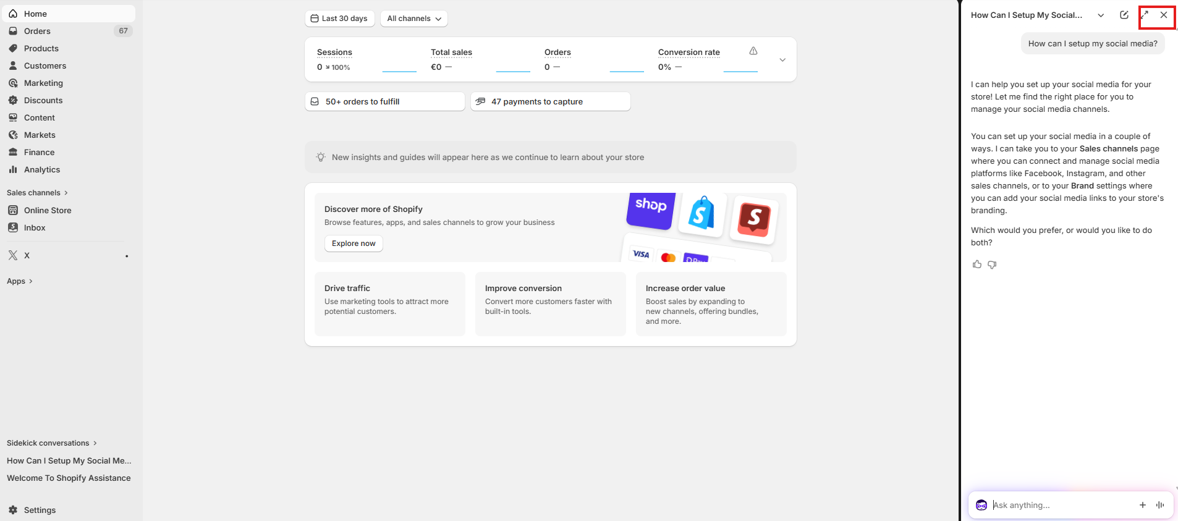The height and width of the screenshot is (521, 1178).
Task: Open Settings at sidebar bottom
Action: coord(69,510)
